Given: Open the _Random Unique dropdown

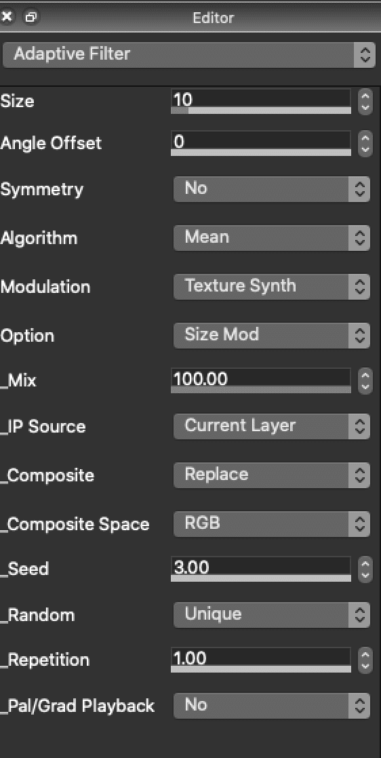Looking at the screenshot, I should pyautogui.click(x=271, y=615).
